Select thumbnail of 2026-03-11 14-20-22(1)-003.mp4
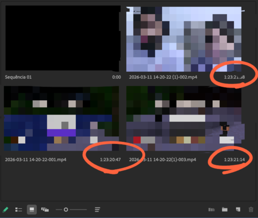 [x=184, y=118]
